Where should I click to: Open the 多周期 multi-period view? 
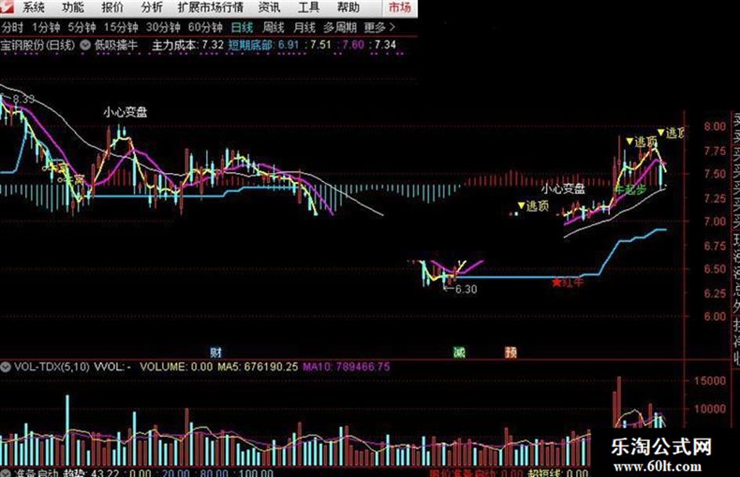point(340,27)
